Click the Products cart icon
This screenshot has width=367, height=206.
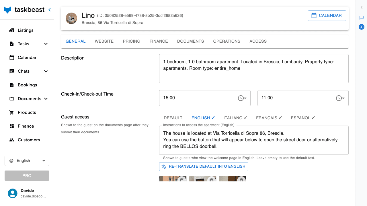click(12, 112)
